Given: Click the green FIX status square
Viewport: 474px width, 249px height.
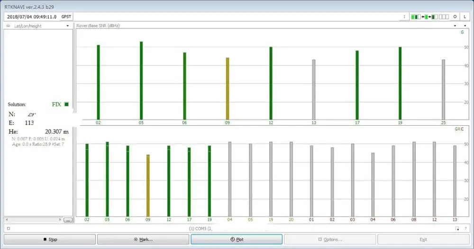Looking at the screenshot, I should coord(66,104).
